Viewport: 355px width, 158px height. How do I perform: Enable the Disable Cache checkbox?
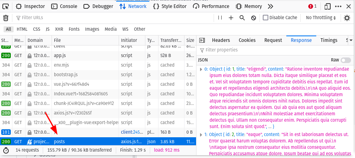(265, 18)
